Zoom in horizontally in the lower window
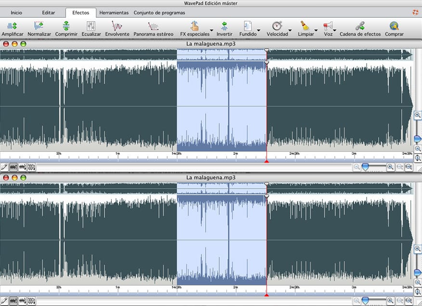 coord(390,301)
